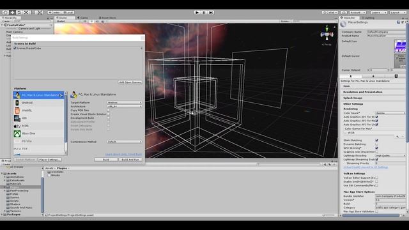The image size is (409, 230).
Task: Toggle Scenes/FractalCube checkbox in build list
Action: point(15,49)
